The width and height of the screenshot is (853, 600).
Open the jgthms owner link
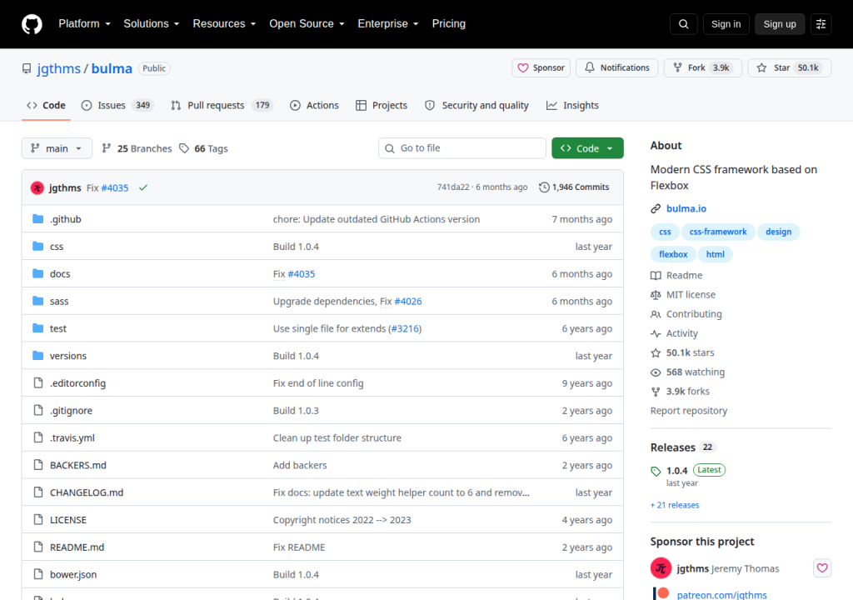click(x=59, y=68)
